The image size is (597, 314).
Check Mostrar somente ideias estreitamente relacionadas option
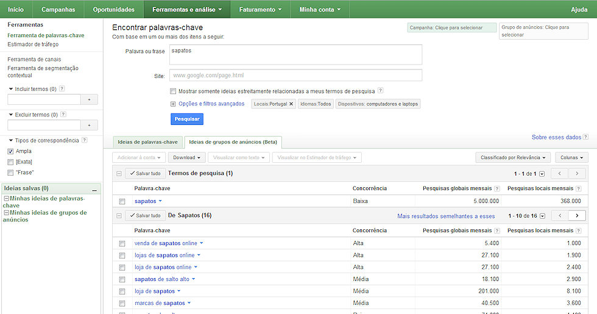[x=174, y=91]
